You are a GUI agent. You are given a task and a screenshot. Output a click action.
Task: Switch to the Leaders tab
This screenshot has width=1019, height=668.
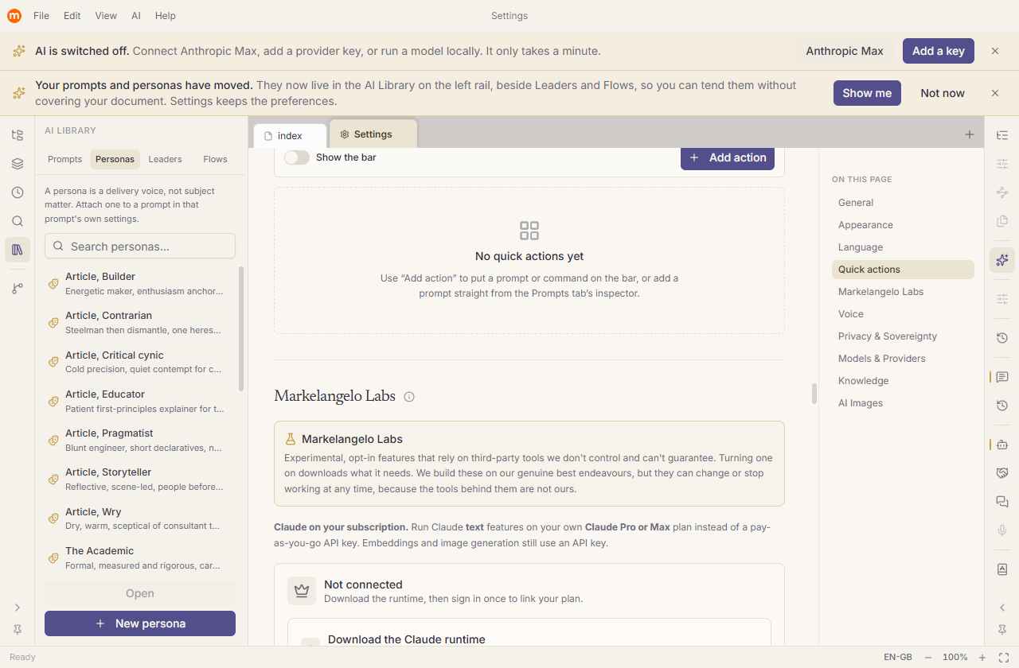click(166, 159)
